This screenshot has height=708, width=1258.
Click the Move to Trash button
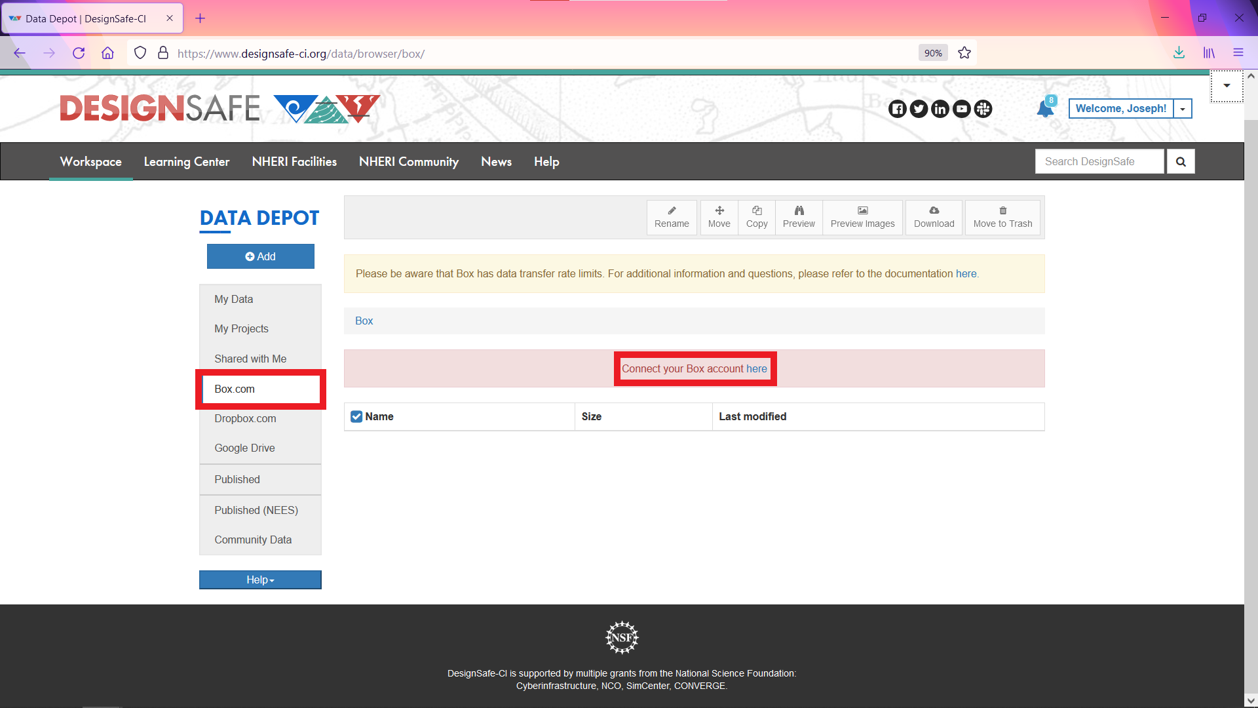[x=1002, y=217]
